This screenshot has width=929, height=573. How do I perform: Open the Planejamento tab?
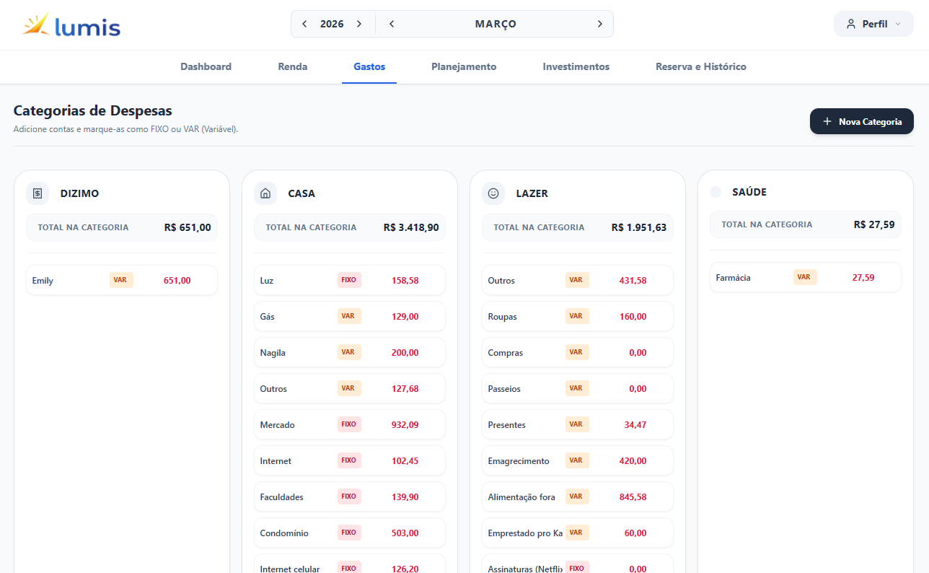tap(464, 66)
